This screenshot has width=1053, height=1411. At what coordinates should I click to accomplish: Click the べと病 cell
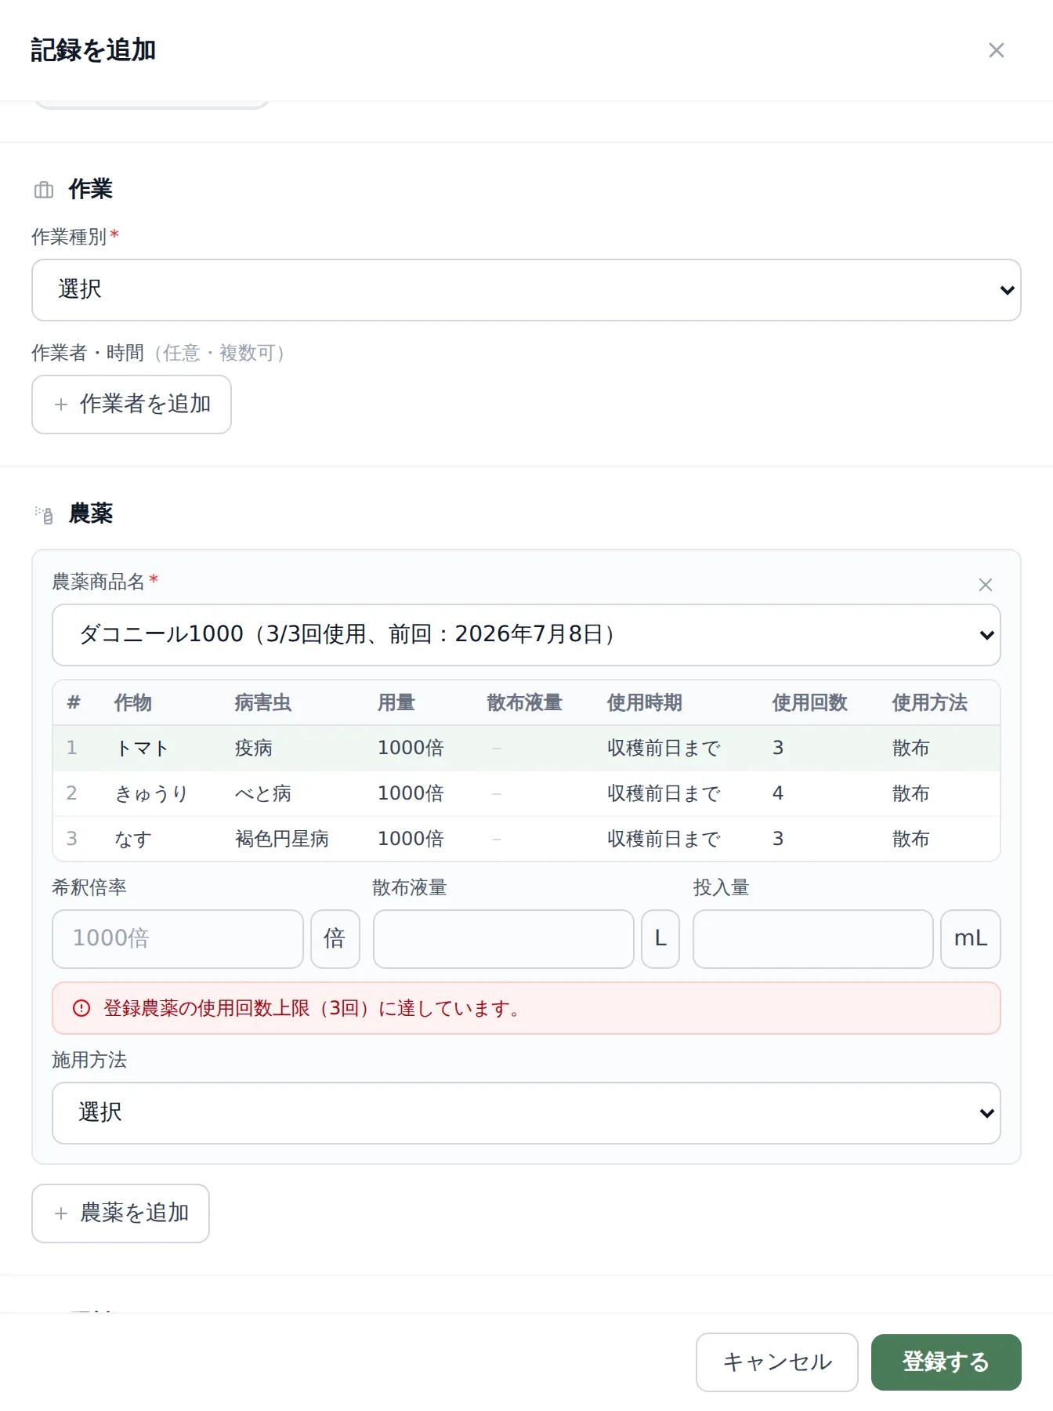click(263, 794)
